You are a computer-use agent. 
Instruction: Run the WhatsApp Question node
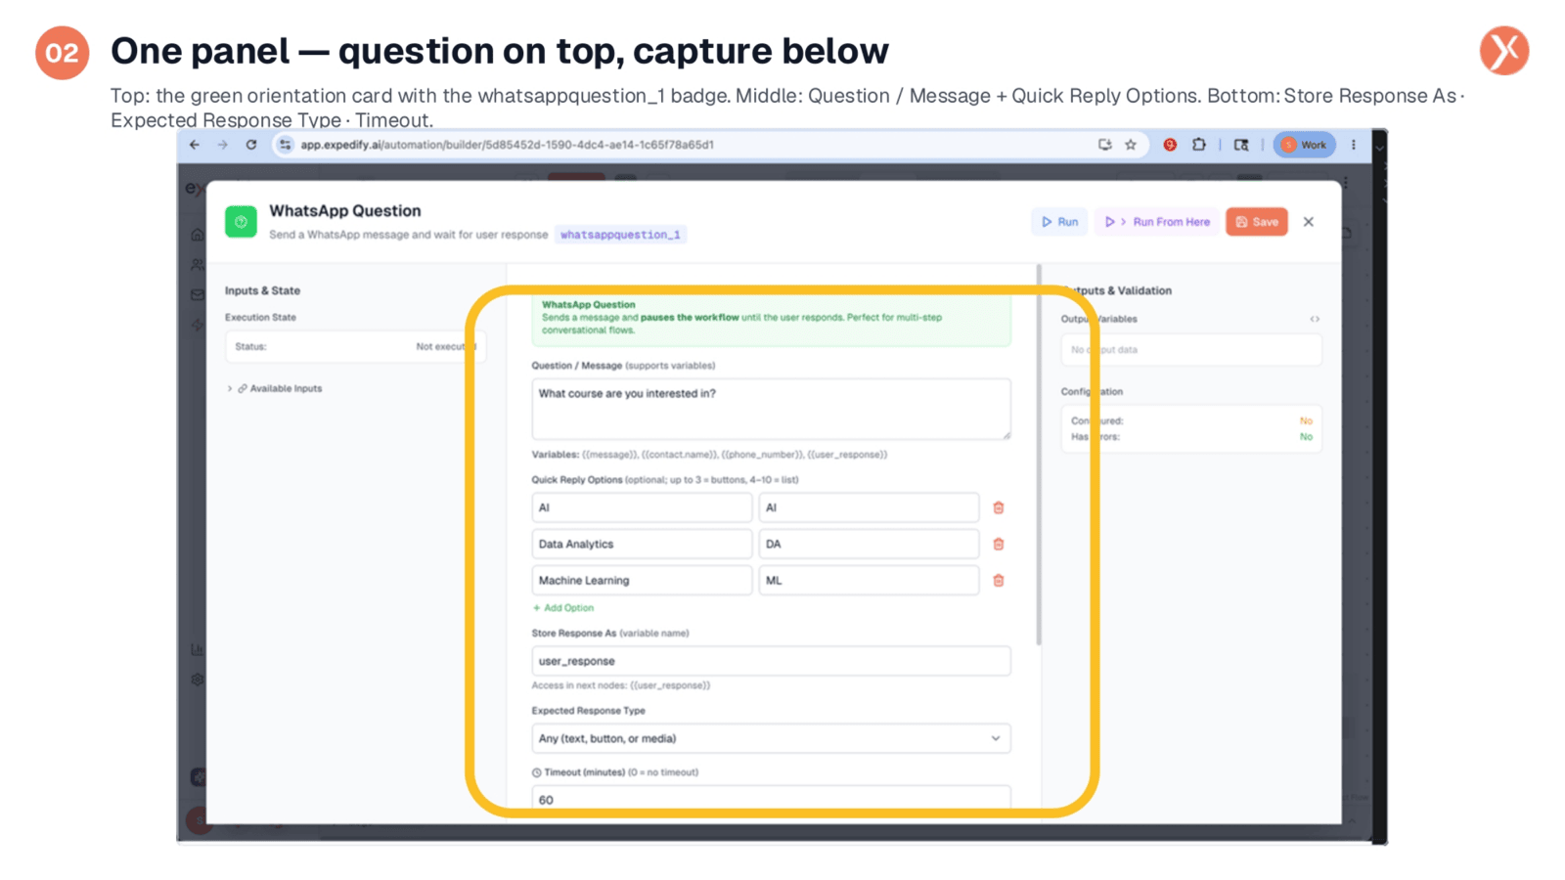point(1059,222)
